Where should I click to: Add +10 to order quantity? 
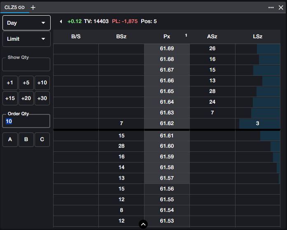42,83
